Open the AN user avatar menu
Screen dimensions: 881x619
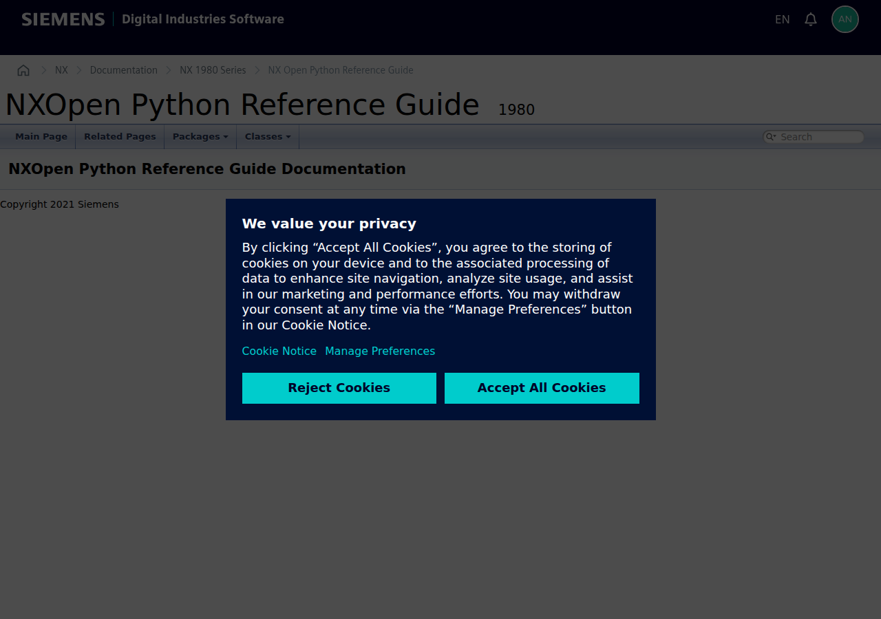pyautogui.click(x=845, y=19)
